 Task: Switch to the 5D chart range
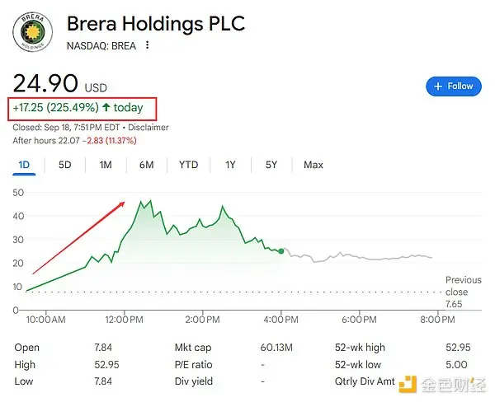[x=64, y=165]
